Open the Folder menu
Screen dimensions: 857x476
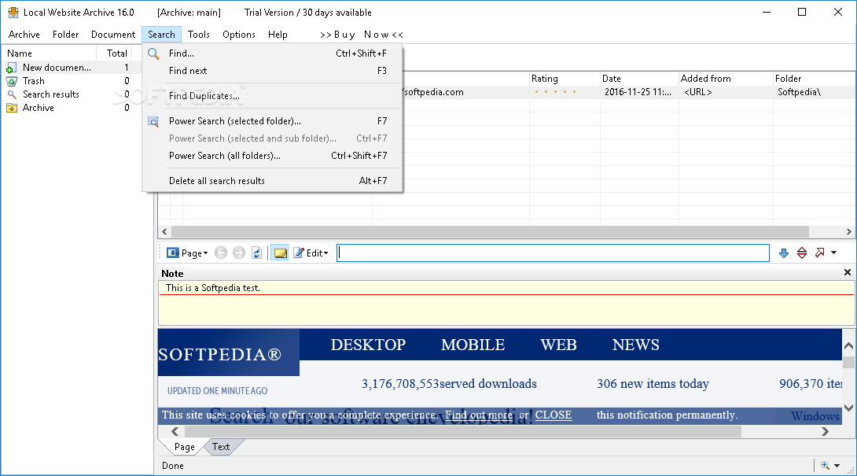coord(65,35)
